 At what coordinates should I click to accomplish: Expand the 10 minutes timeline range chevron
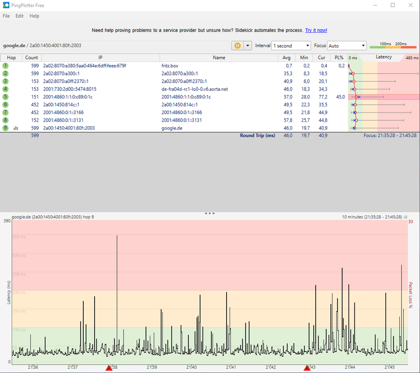[x=406, y=217]
